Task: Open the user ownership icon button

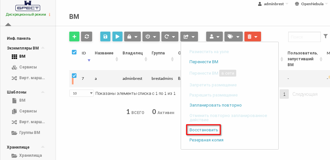Action: (215, 36)
